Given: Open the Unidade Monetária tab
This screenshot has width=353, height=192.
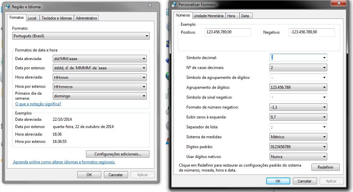Looking at the screenshot, I should [209, 16].
